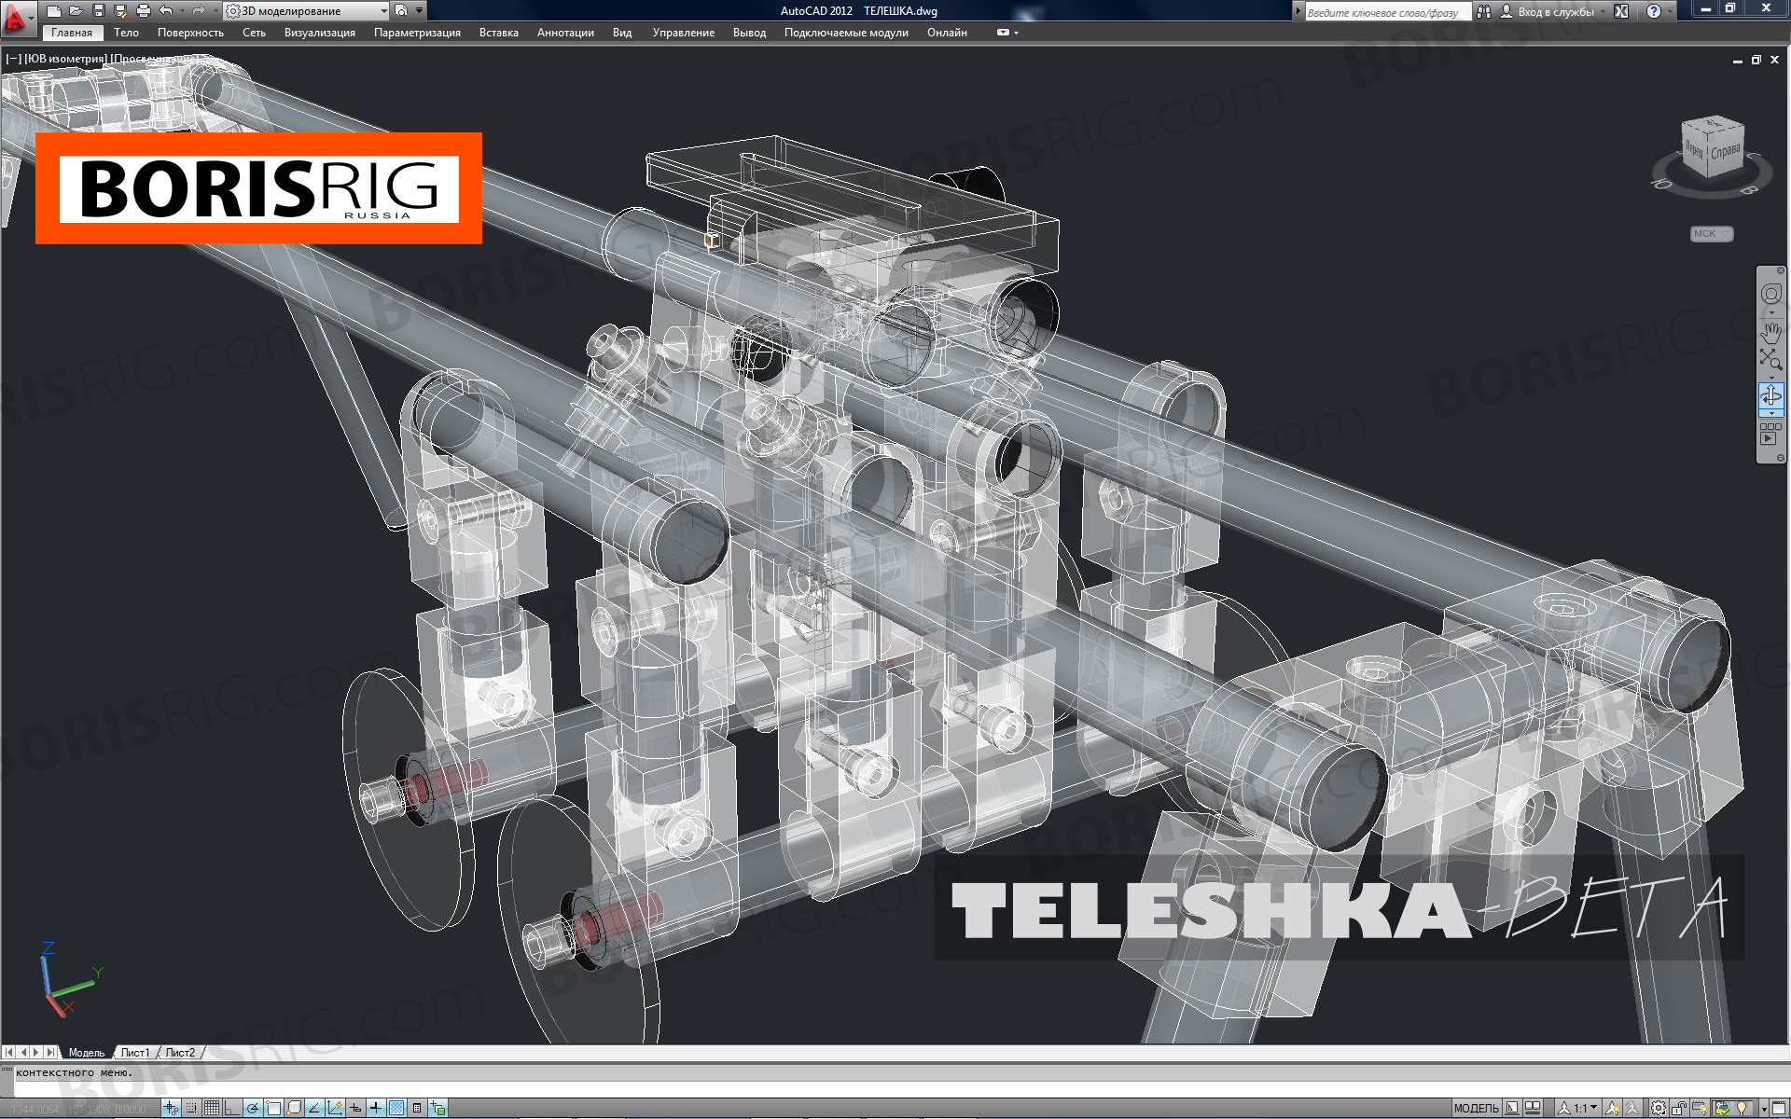
Task: Jump to last layout tab arrow
Action: pyautogui.click(x=50, y=1053)
